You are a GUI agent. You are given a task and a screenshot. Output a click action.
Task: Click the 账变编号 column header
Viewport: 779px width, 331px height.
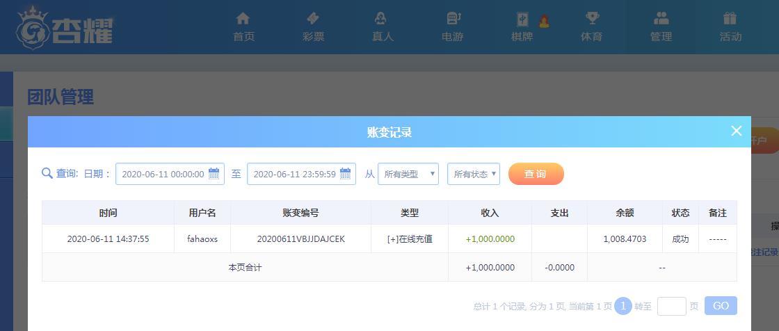300,213
